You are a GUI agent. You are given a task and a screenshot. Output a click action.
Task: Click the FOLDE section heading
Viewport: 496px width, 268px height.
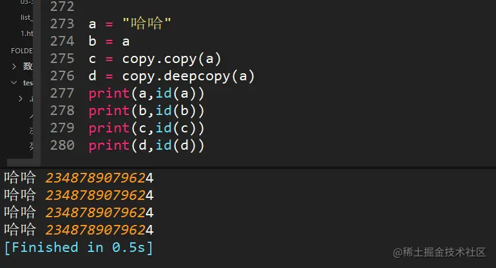tap(22, 51)
